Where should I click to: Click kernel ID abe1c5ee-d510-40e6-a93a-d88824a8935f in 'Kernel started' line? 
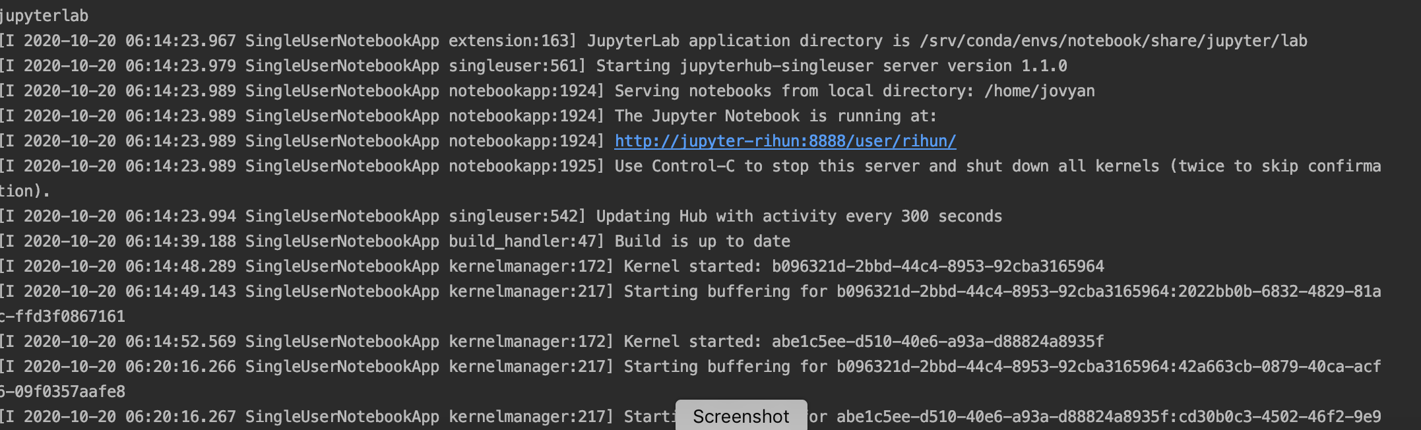[937, 342]
